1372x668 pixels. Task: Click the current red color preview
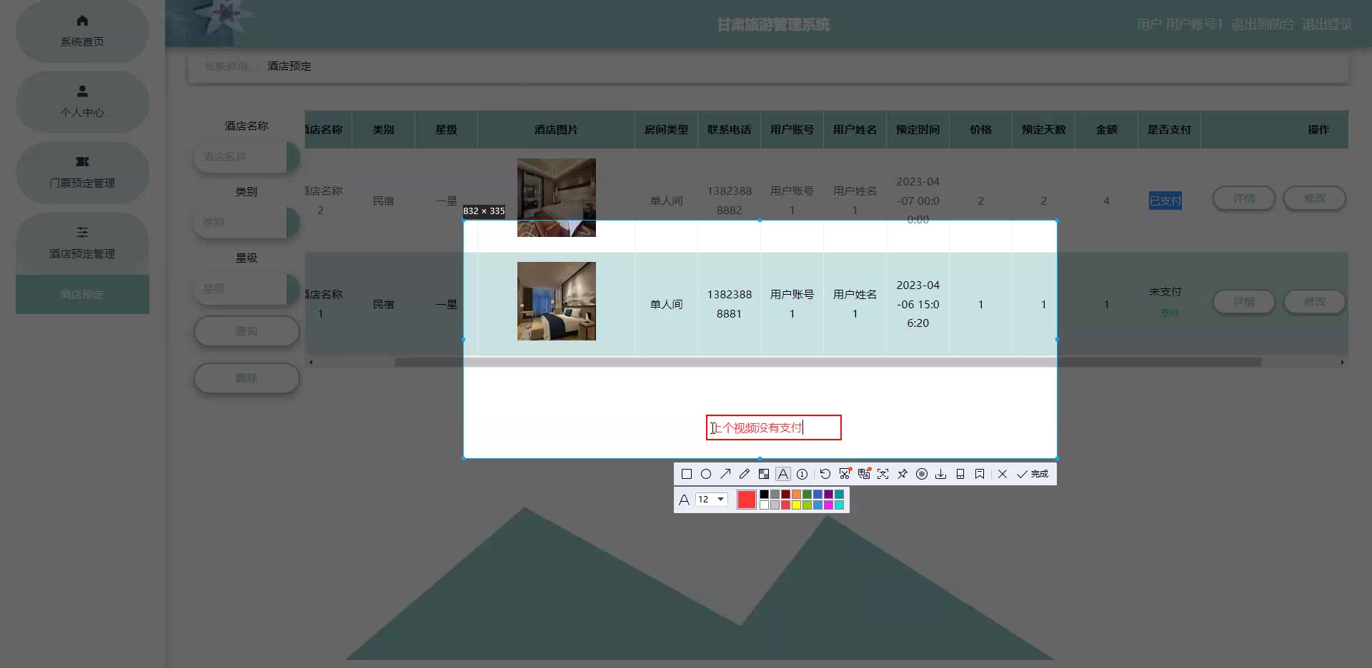[x=747, y=500]
